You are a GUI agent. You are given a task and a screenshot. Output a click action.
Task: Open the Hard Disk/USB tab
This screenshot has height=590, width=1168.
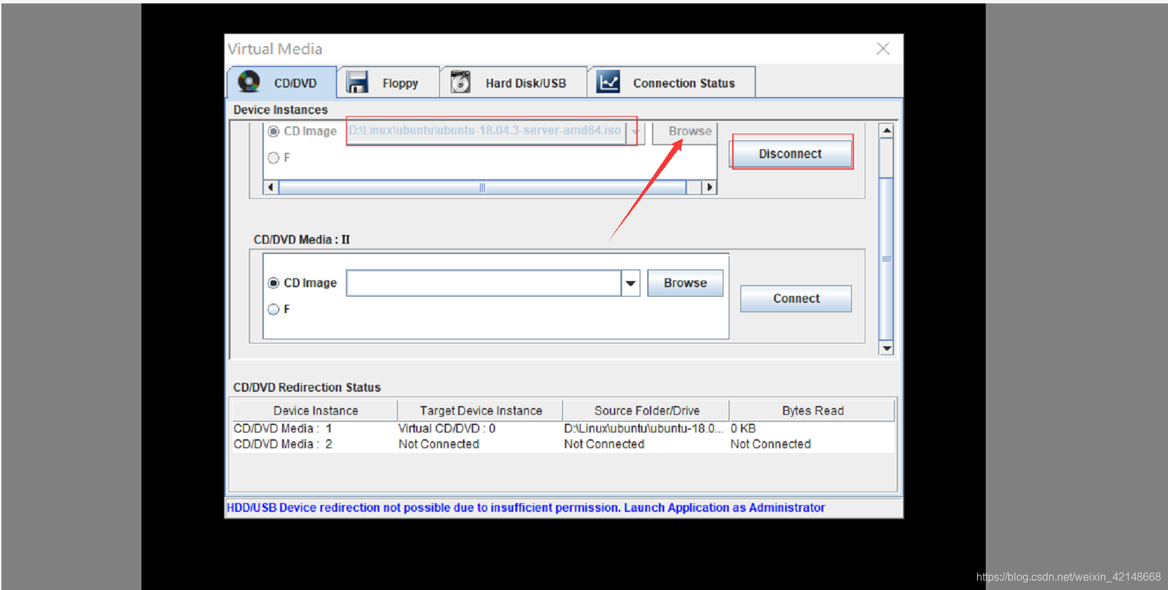(x=513, y=83)
